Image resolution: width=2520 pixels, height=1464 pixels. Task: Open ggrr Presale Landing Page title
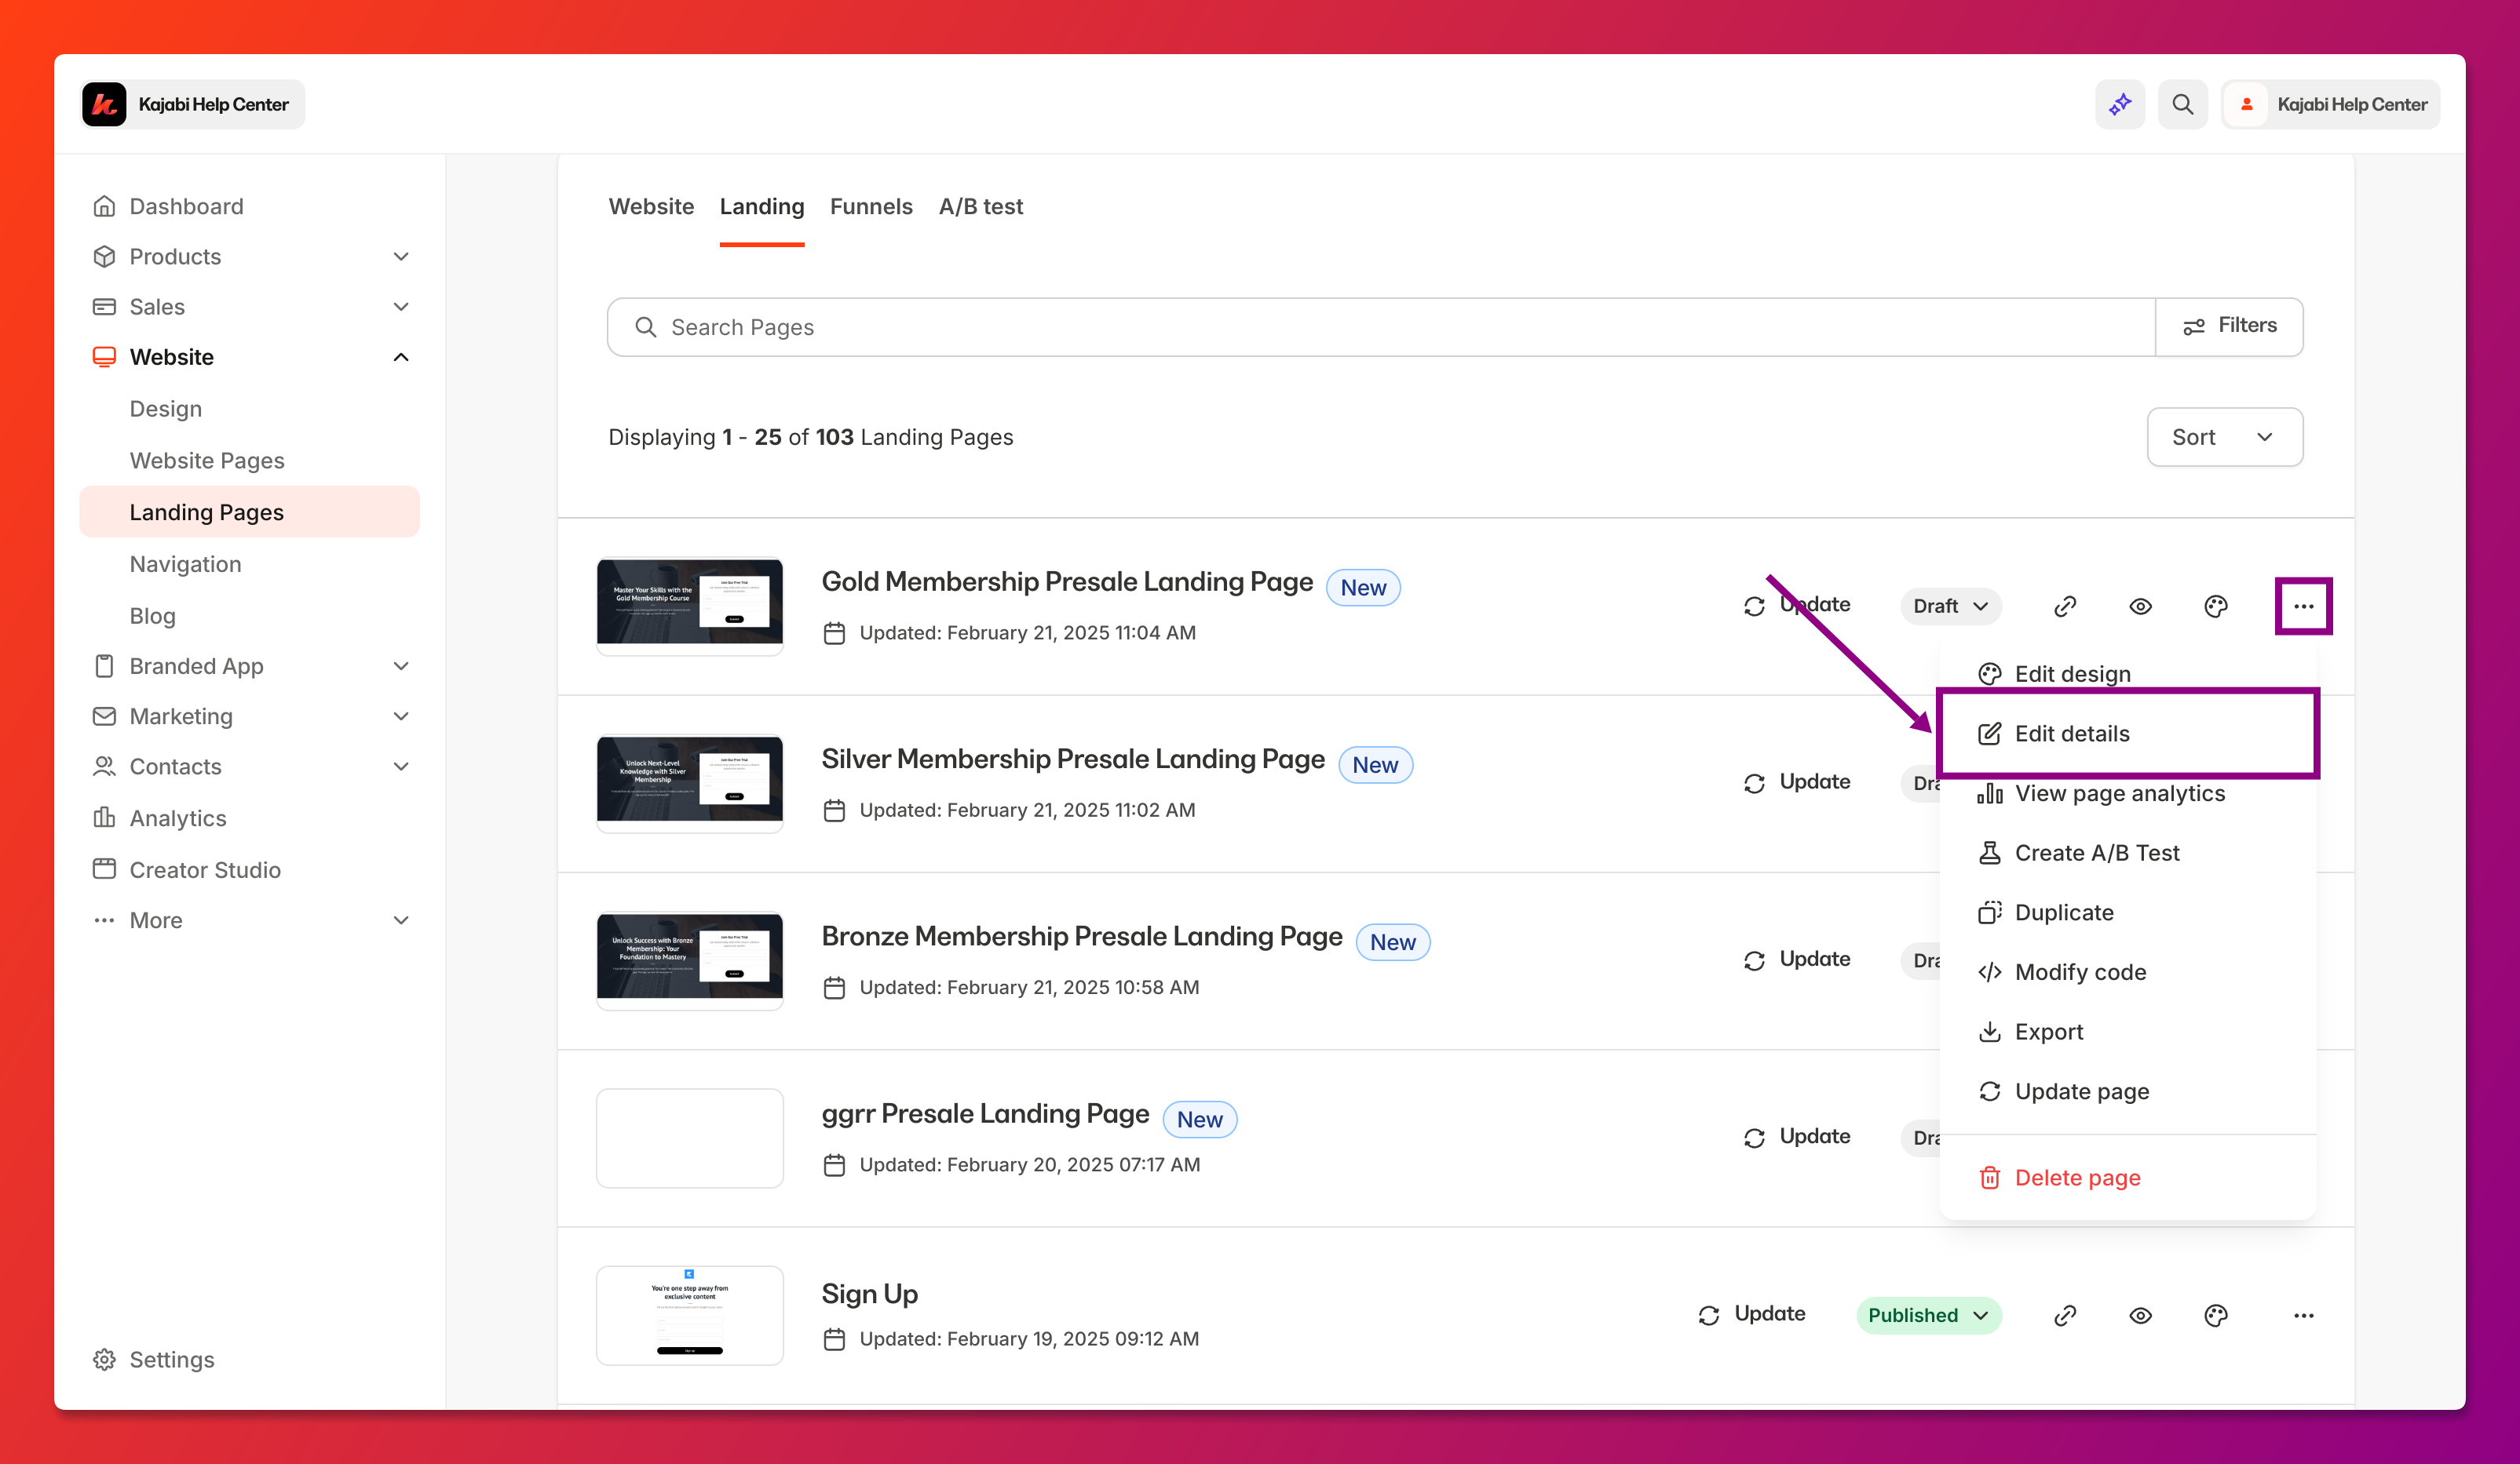pyautogui.click(x=985, y=1113)
